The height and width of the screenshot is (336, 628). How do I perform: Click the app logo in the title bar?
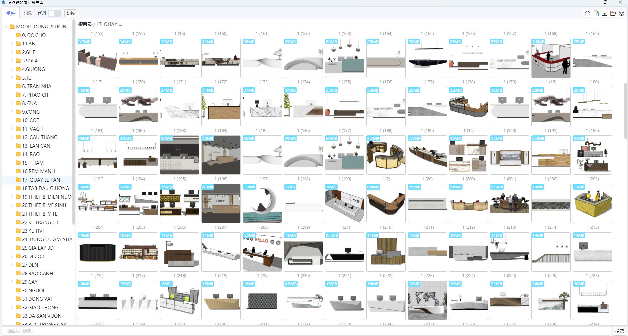(4, 2)
